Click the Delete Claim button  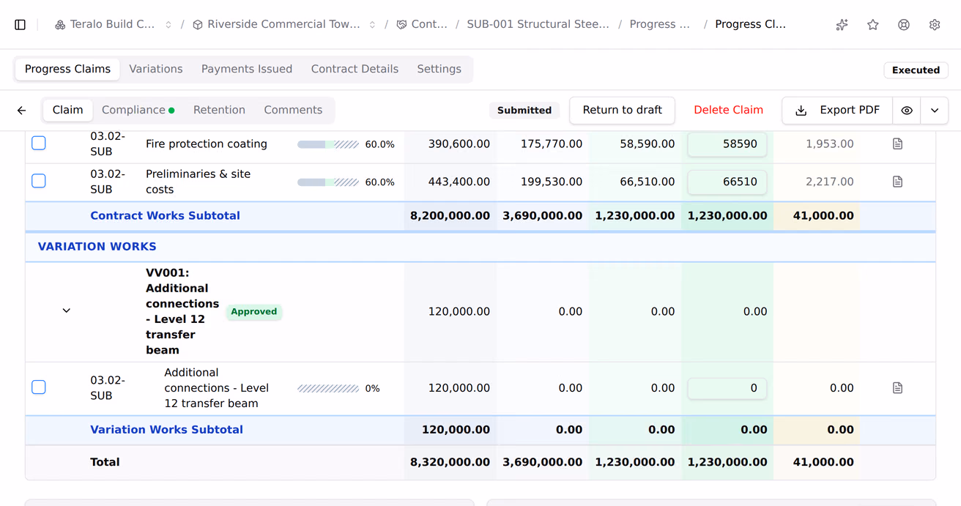coord(728,111)
